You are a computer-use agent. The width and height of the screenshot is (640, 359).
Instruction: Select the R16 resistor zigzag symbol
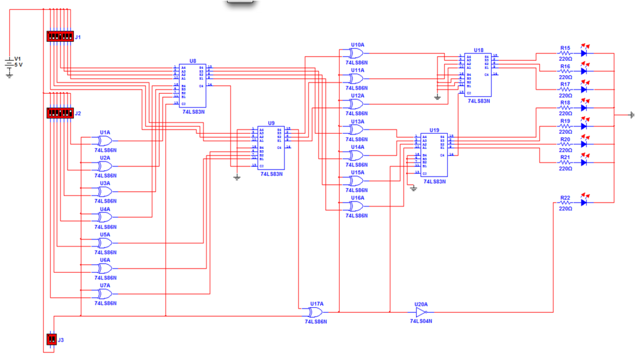tap(565, 71)
